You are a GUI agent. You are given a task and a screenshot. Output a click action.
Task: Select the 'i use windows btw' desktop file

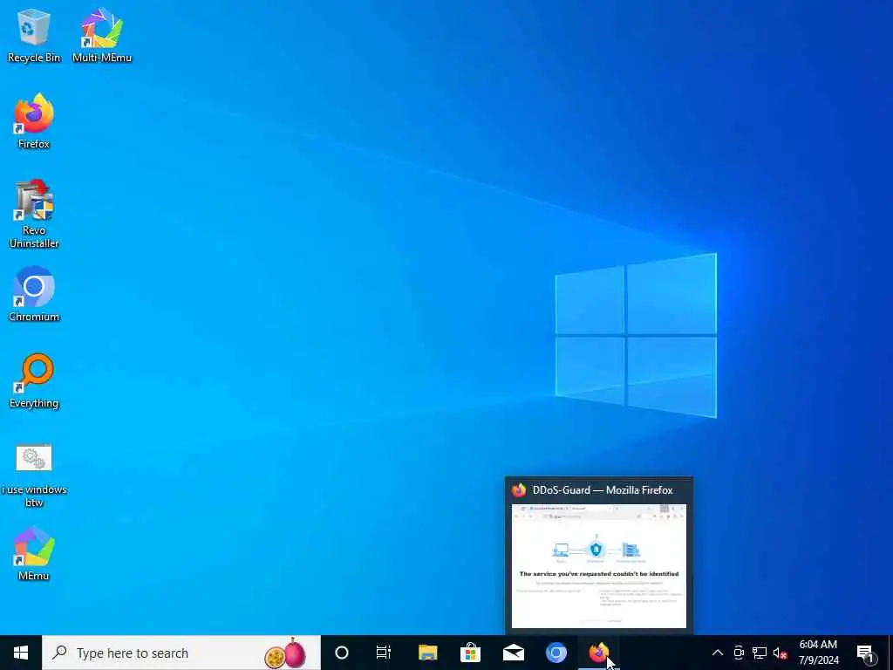pyautogui.click(x=34, y=474)
